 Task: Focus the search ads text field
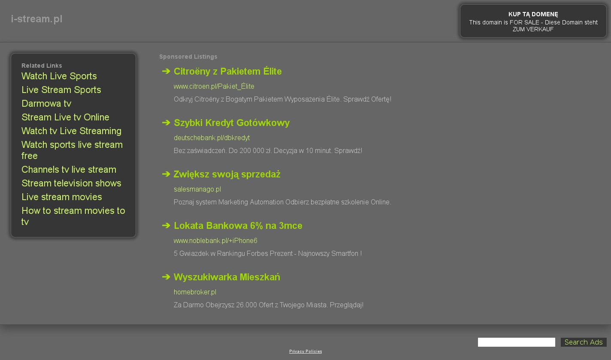pos(516,342)
